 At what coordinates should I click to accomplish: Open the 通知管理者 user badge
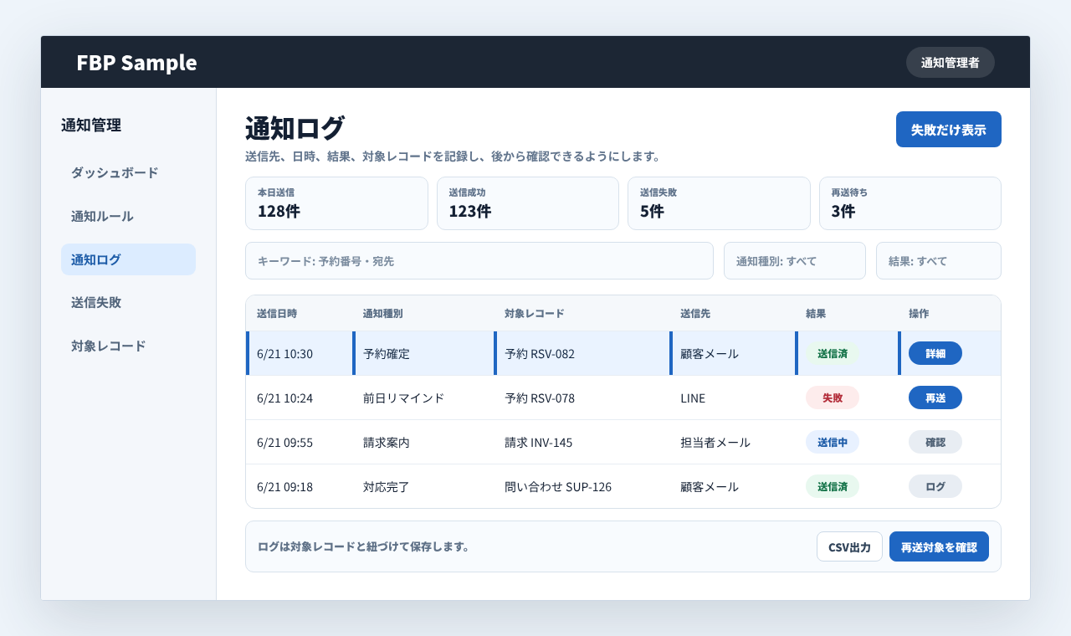click(x=951, y=62)
